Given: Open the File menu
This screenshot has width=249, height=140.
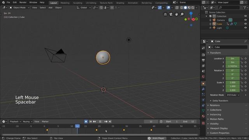Looking at the screenshot, I should (9, 2).
